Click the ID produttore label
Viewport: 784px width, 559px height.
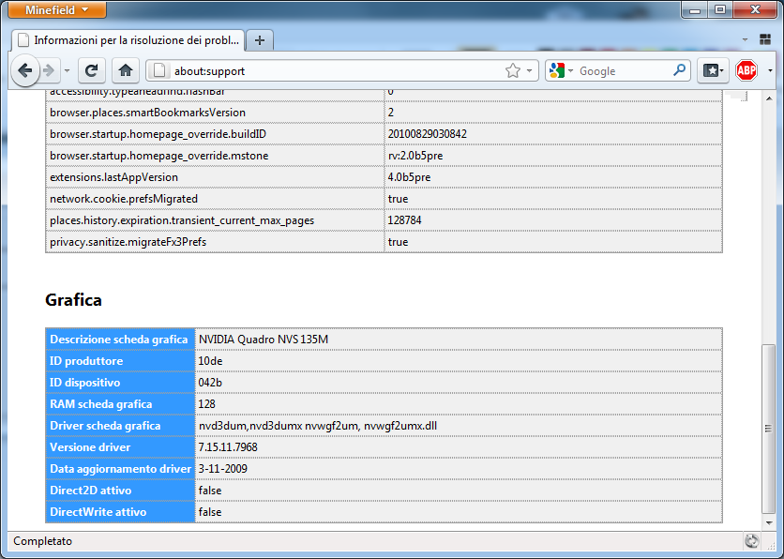tap(86, 361)
